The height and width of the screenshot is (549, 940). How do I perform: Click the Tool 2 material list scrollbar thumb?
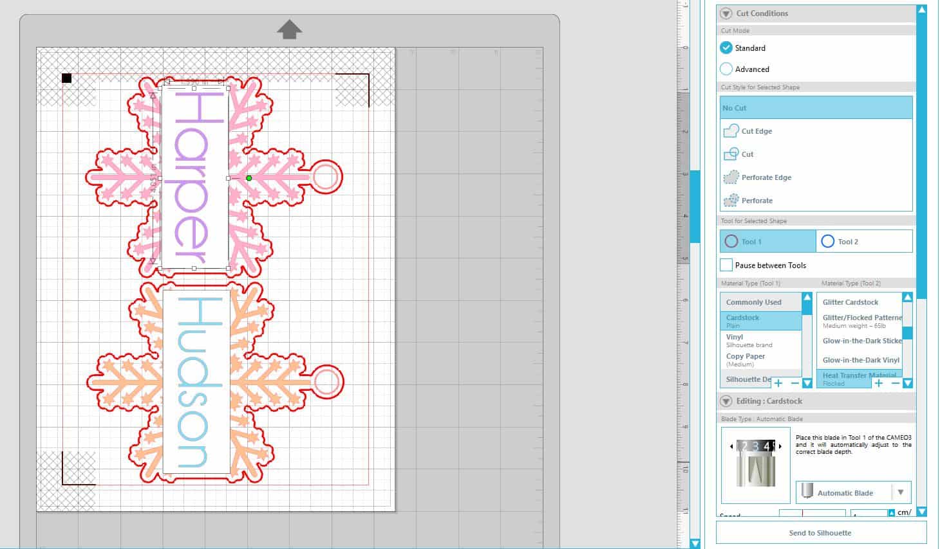[x=907, y=333]
